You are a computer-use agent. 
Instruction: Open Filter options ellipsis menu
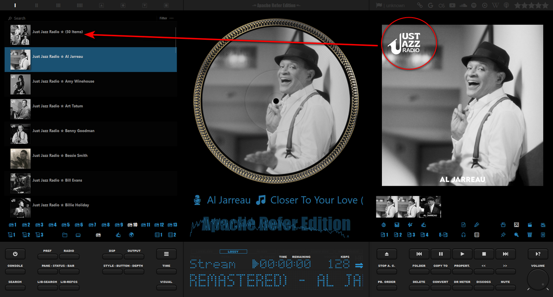172,18
